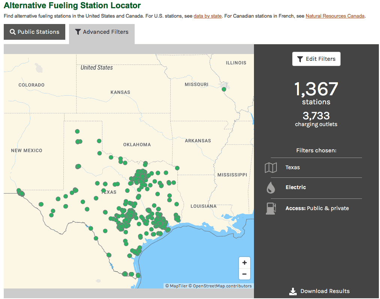The image size is (380, 299).
Task: Click the OKLAHOMA label on the map
Action: (137, 145)
